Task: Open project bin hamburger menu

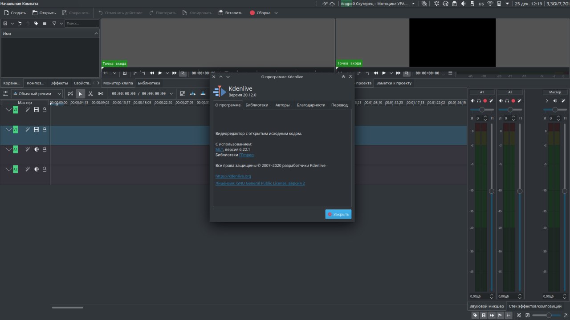Action: tap(45, 23)
